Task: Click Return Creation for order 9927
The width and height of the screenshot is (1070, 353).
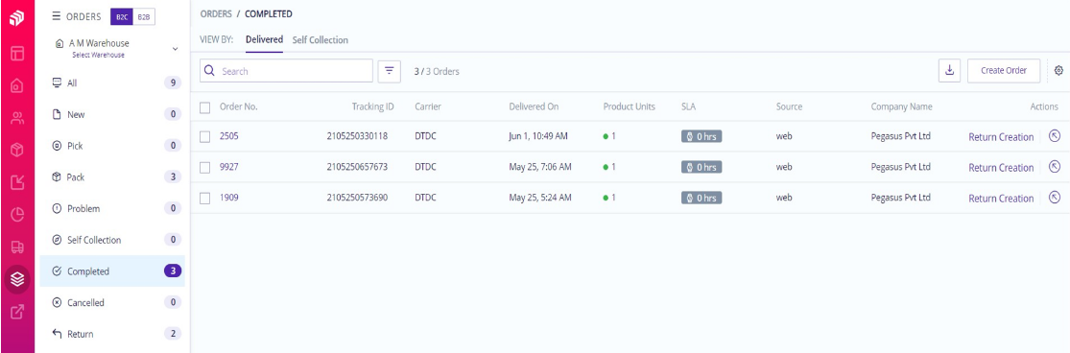Action: point(1001,168)
